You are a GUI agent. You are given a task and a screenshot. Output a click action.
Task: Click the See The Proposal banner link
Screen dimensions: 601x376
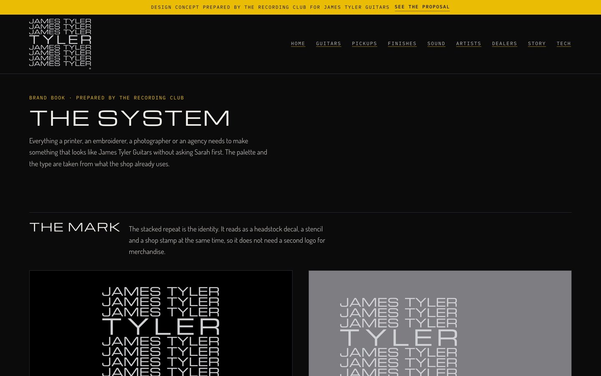pos(422,7)
